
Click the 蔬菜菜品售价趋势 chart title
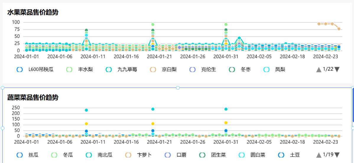tap(33, 97)
